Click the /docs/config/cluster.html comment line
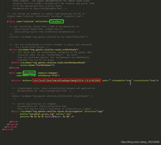This screenshot has height=145, width=161. (47, 32)
